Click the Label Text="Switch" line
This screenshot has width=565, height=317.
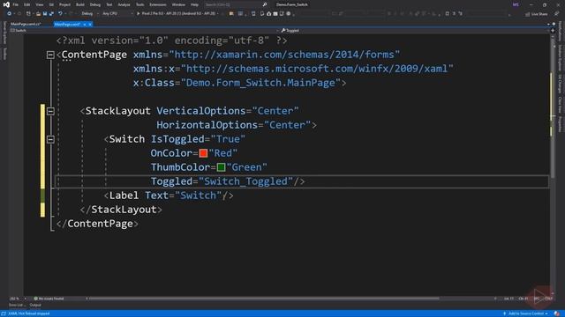coord(169,195)
